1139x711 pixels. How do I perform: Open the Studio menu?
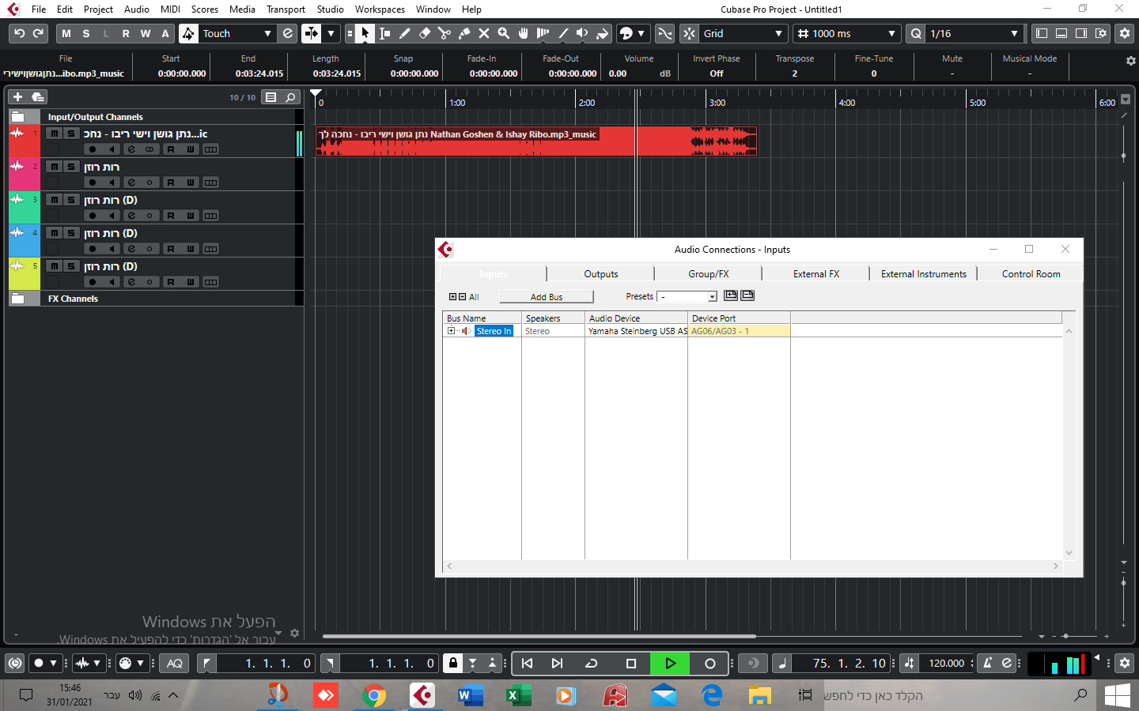330,9
